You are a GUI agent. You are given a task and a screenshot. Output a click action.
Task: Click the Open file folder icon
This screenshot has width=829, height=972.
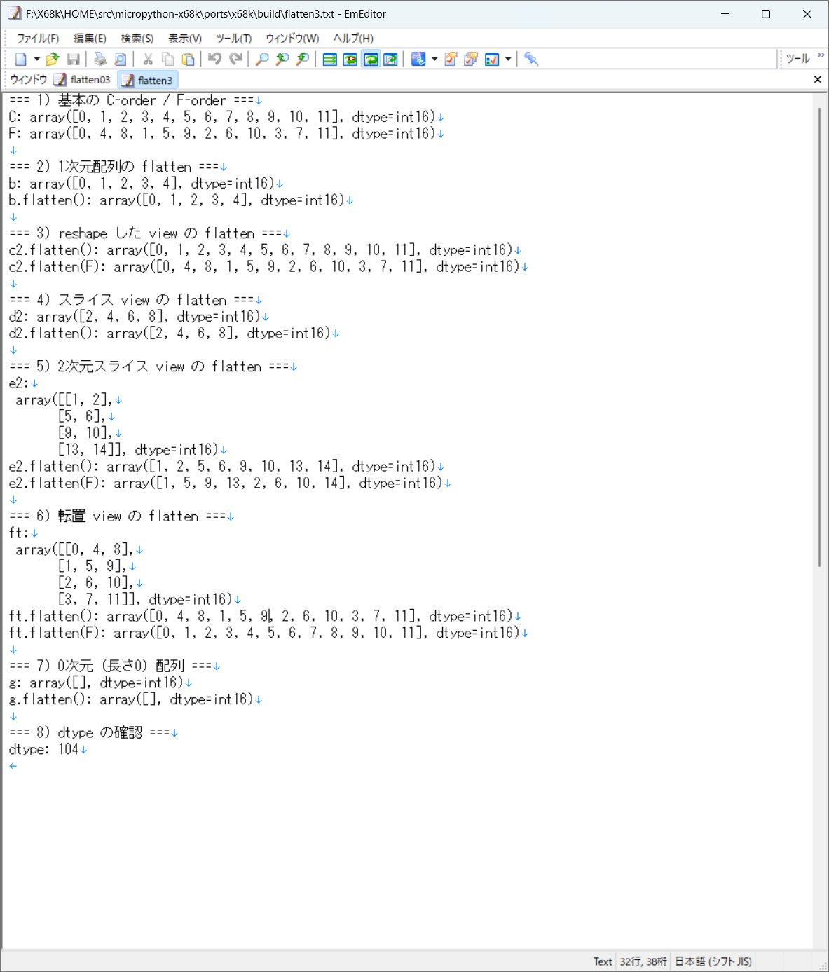53,60
